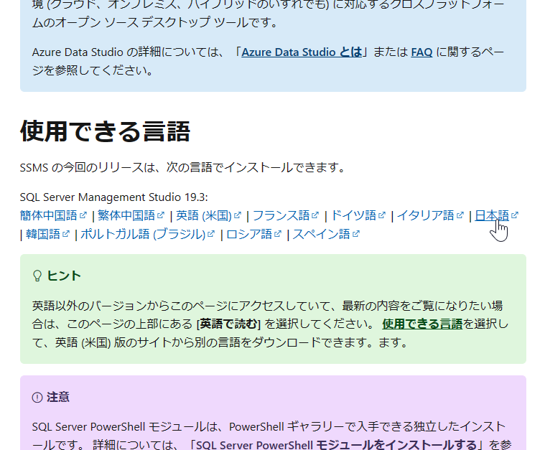Click the bold [英語で読む] text
The height and width of the screenshot is (450, 545).
229,324
